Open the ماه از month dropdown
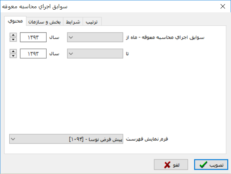This screenshot has height=174, width=231. [x=95, y=37]
